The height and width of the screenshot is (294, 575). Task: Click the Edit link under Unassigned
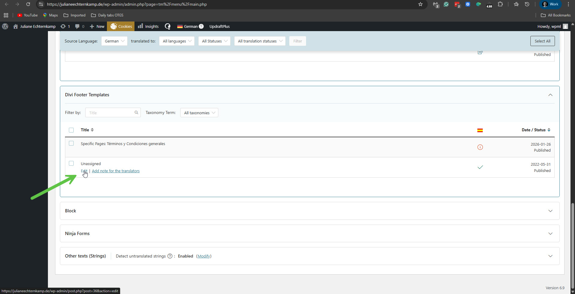coord(84,171)
